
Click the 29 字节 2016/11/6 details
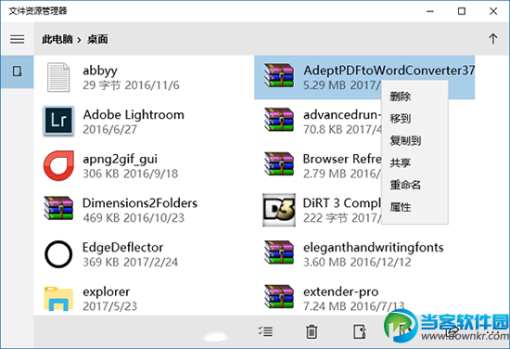pos(131,85)
